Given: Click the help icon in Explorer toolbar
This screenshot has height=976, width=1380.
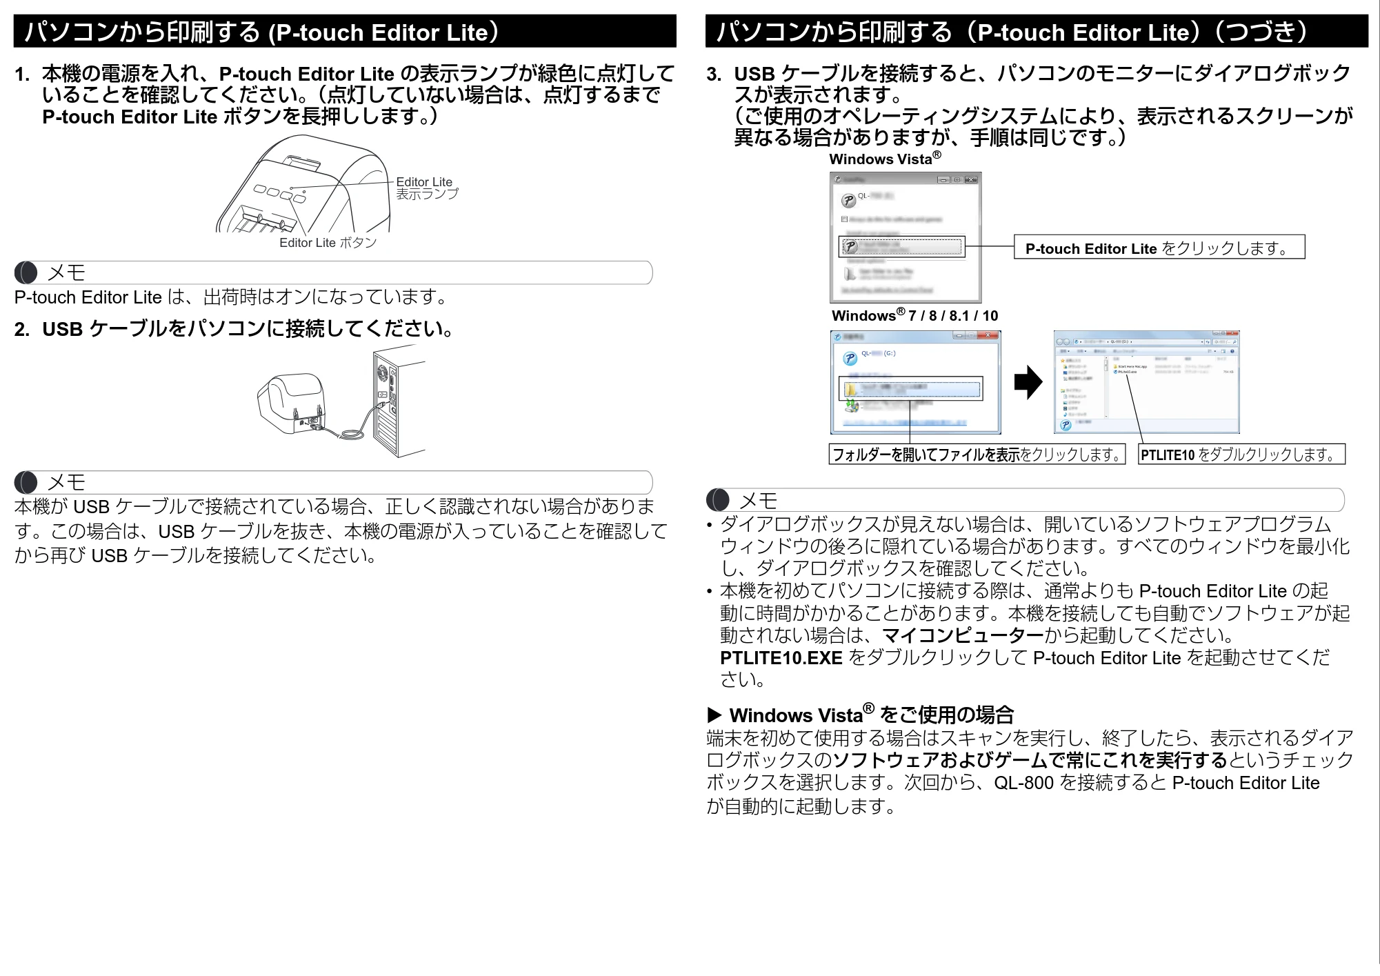Looking at the screenshot, I should [x=1232, y=351].
